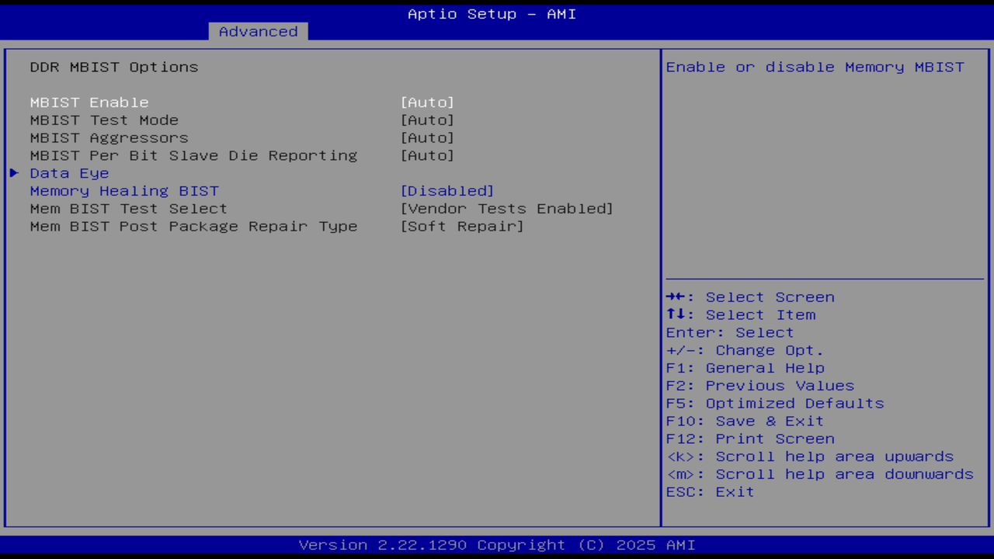Select the Auto value beside MBIST Enable
This screenshot has width=994, height=559.
[x=427, y=102]
